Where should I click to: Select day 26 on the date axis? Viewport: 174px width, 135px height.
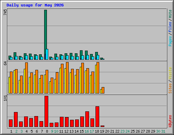[138, 131]
